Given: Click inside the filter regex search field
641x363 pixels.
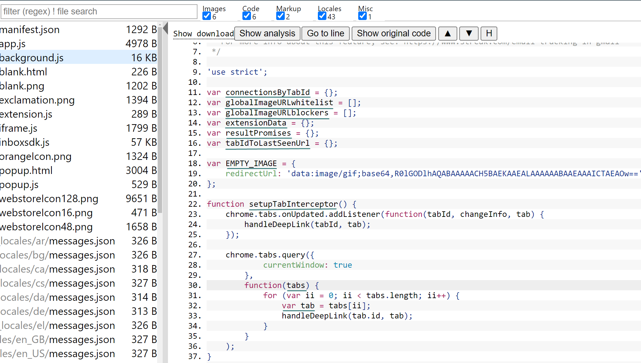Looking at the screenshot, I should pyautogui.click(x=98, y=11).
